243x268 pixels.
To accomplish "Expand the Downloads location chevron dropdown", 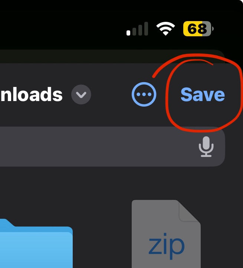I will (81, 94).
